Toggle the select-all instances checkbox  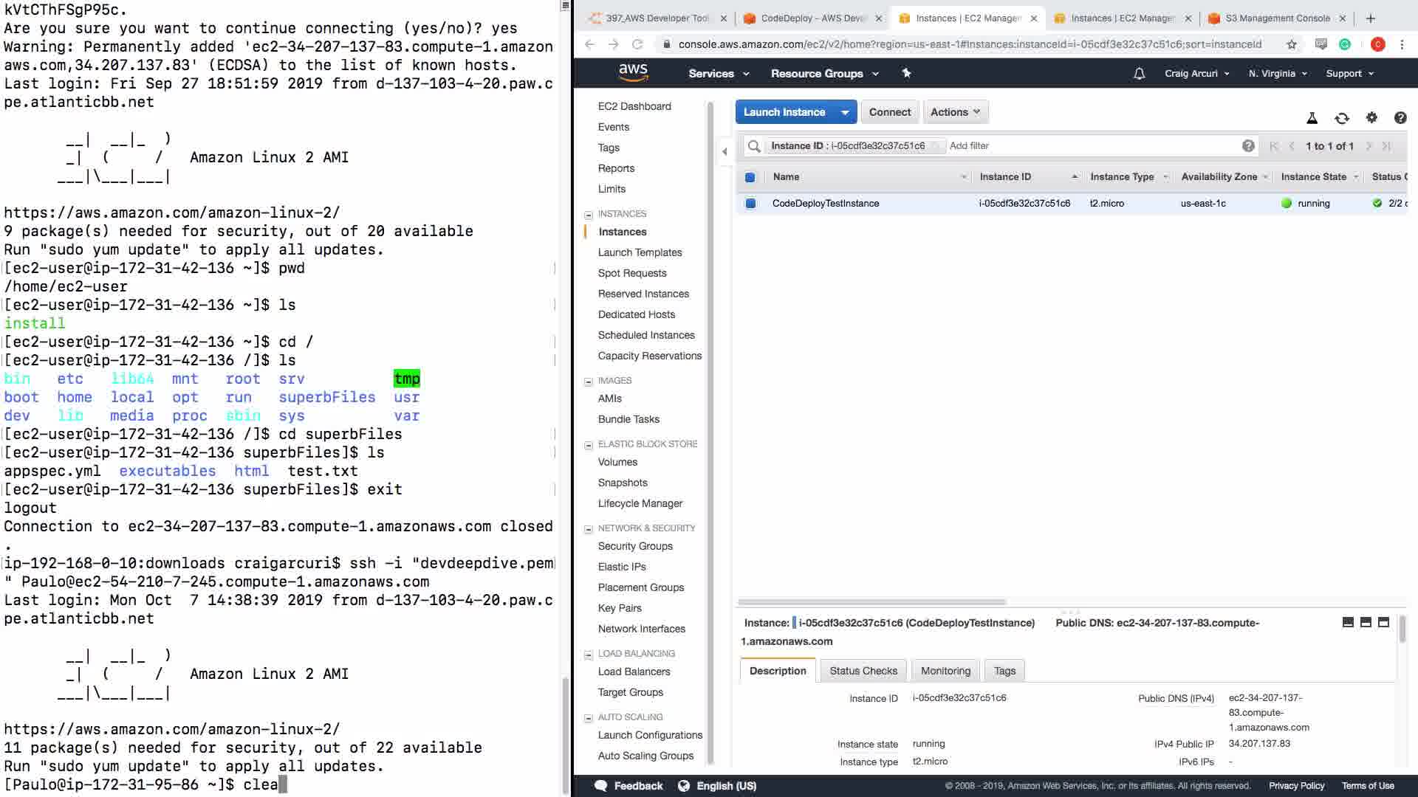[750, 177]
